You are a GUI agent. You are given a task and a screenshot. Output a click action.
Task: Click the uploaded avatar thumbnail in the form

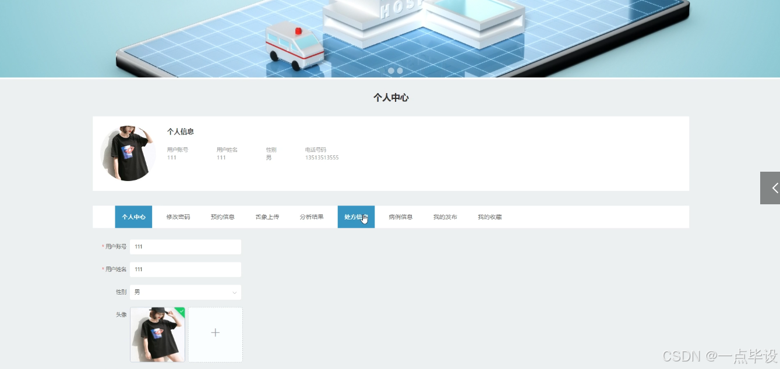coord(157,333)
